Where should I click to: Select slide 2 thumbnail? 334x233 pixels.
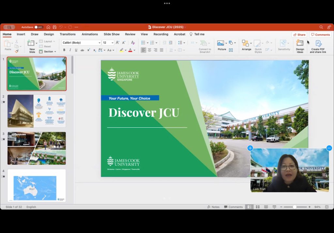click(x=37, y=111)
